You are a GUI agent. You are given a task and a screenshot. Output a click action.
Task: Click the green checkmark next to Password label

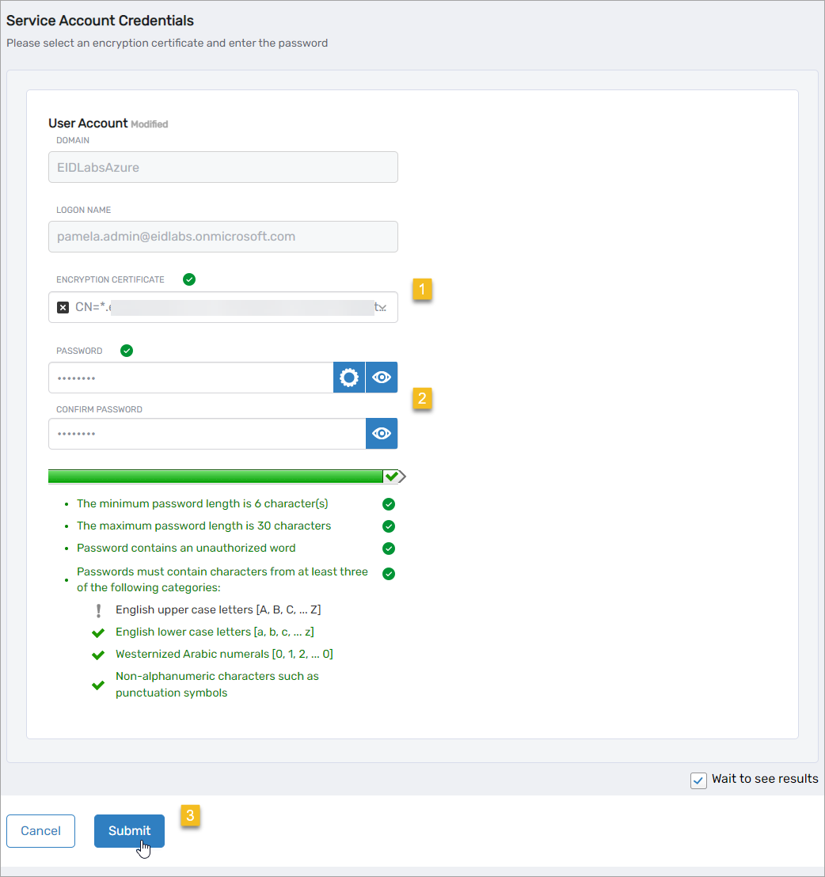pos(126,350)
